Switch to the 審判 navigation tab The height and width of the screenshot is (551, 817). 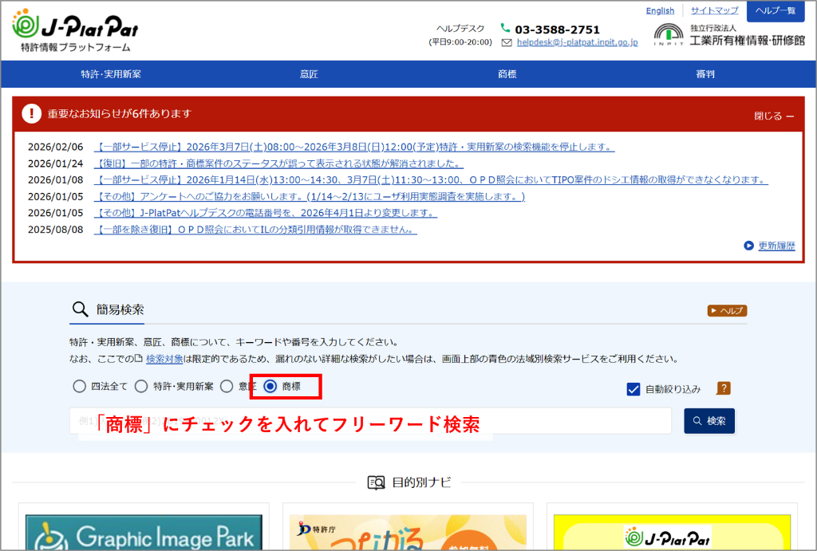tap(705, 73)
